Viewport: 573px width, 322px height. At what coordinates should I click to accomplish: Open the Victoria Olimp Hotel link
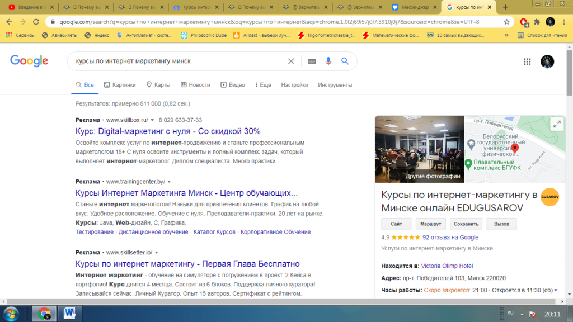point(447,266)
